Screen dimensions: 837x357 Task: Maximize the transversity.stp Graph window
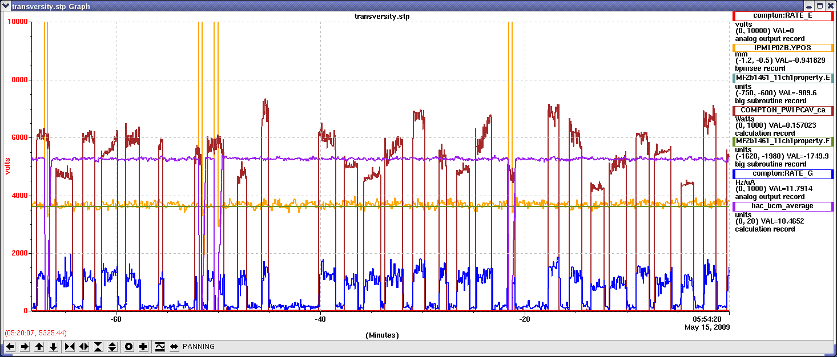pyautogui.click(x=820, y=6)
